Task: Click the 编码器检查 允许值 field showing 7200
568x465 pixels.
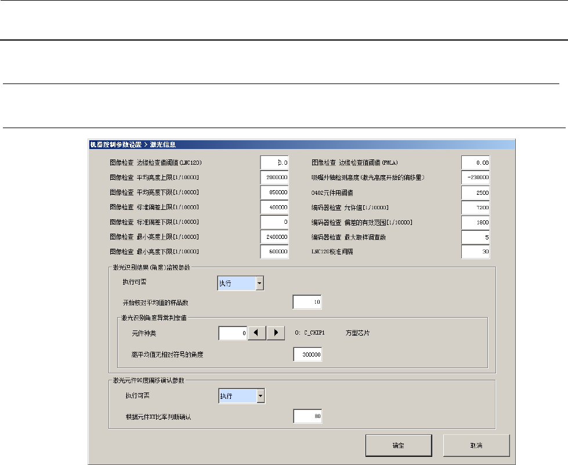Action: (476, 207)
